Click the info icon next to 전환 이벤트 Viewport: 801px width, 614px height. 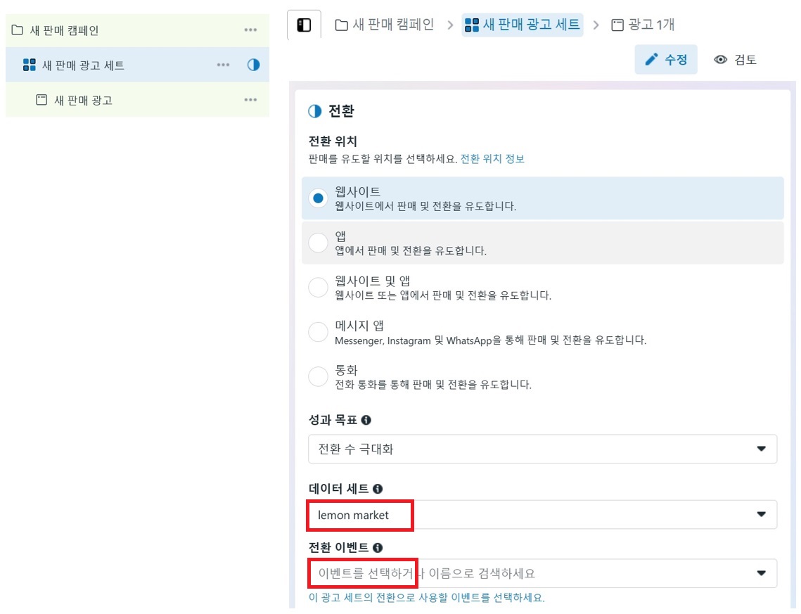378,548
